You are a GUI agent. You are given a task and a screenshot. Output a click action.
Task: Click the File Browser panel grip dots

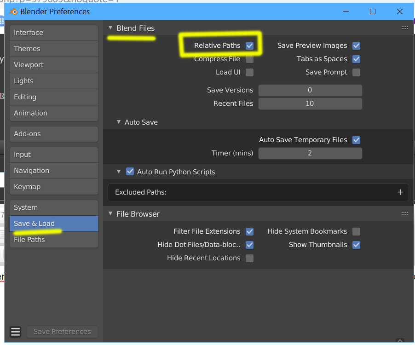405,213
